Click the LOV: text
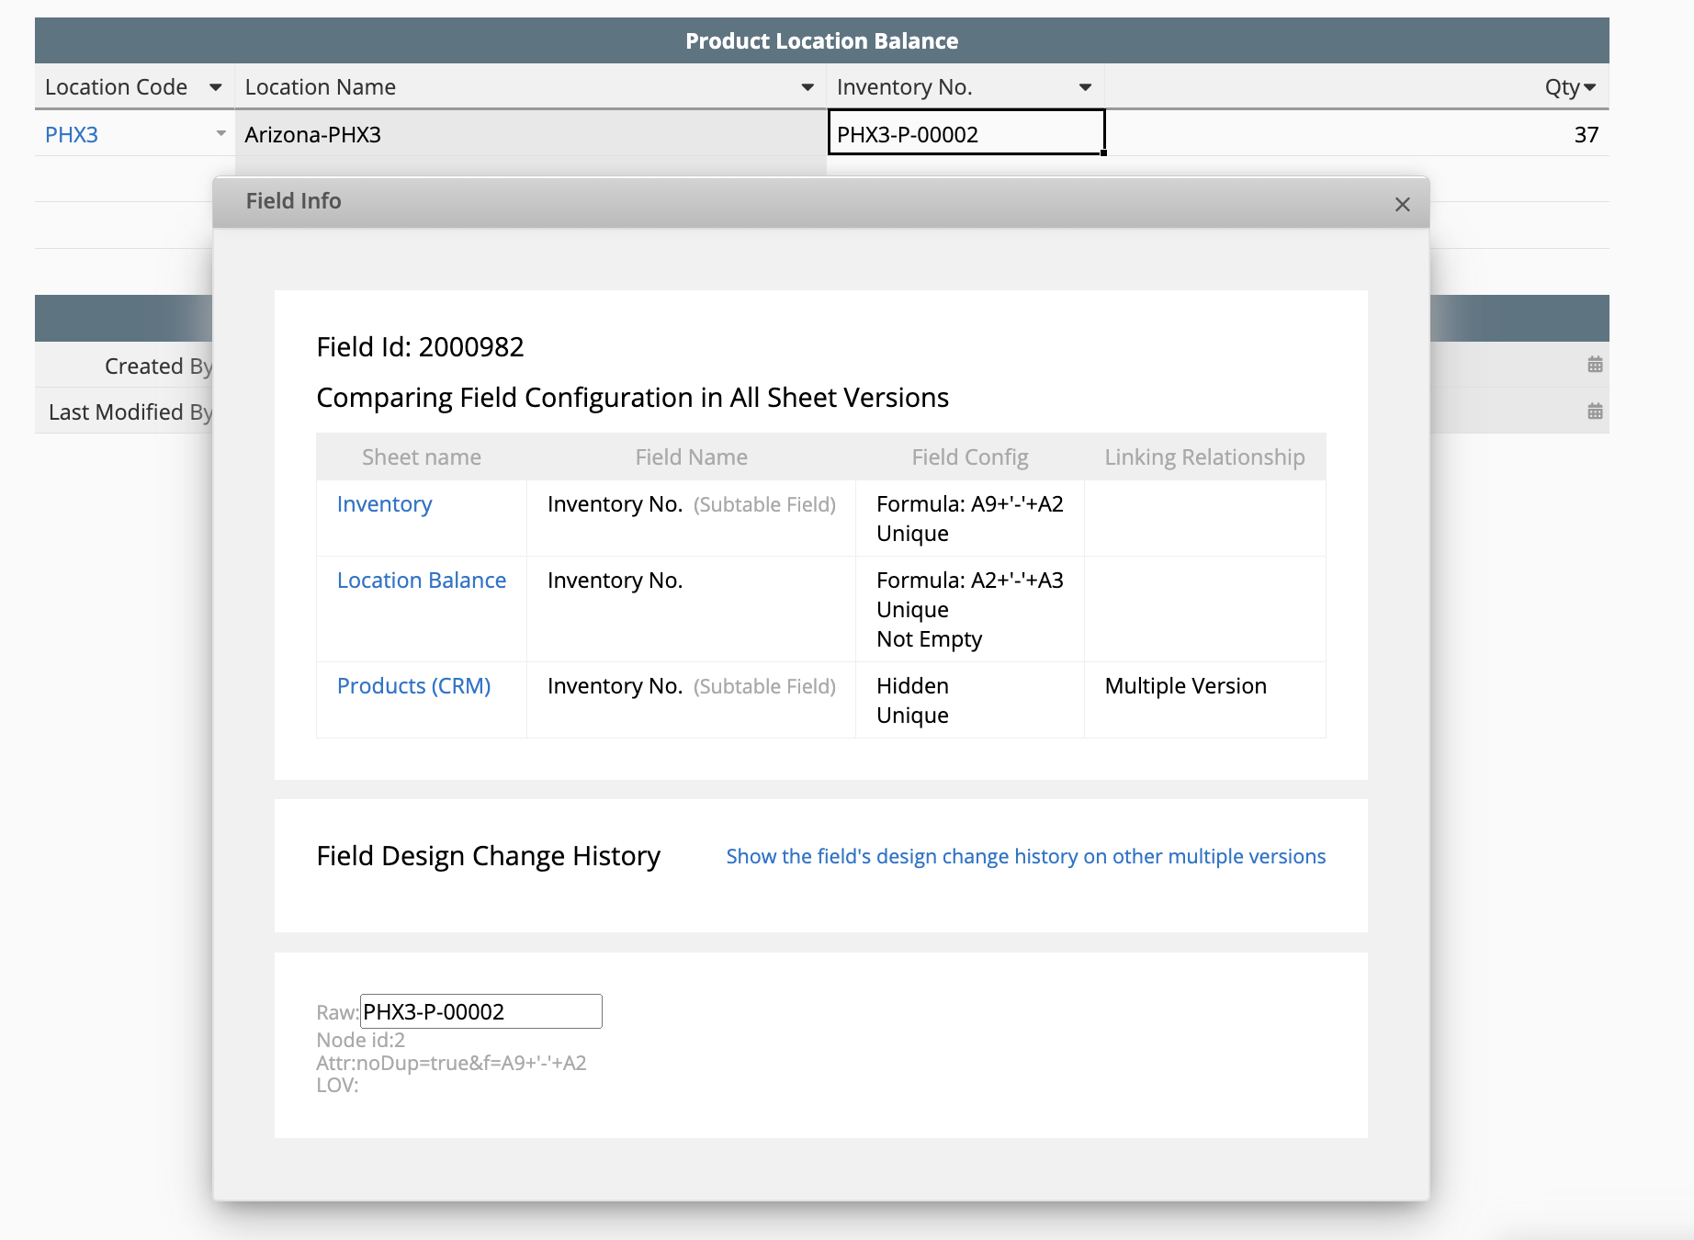The width and height of the screenshot is (1694, 1240). [337, 1085]
